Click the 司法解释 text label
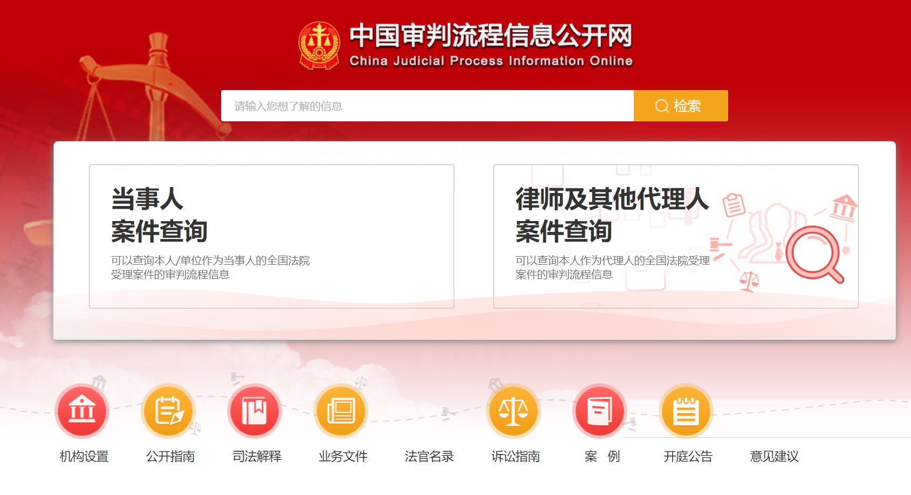Viewport: 911px width, 495px height. point(257,456)
